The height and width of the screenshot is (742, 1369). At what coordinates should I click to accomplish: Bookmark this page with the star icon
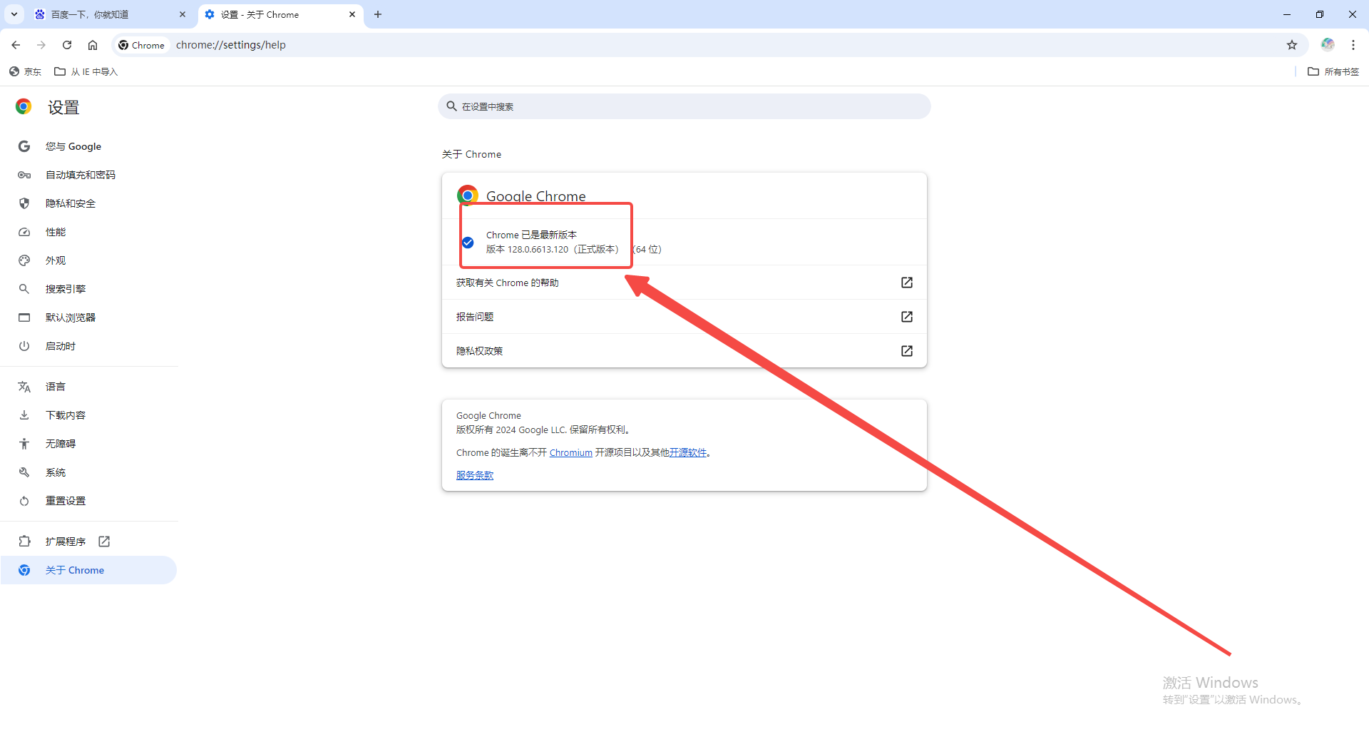pos(1292,45)
